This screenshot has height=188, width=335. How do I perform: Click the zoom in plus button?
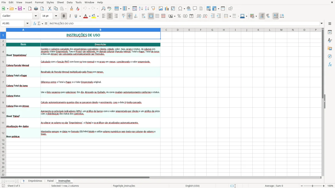pos(324,186)
